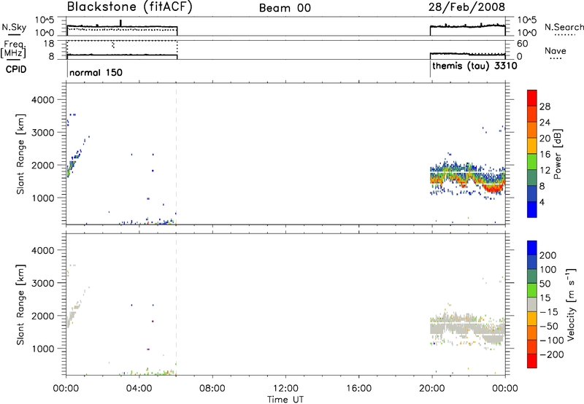Click the '-200' tick on velocity colorbar

pyautogui.click(x=552, y=354)
